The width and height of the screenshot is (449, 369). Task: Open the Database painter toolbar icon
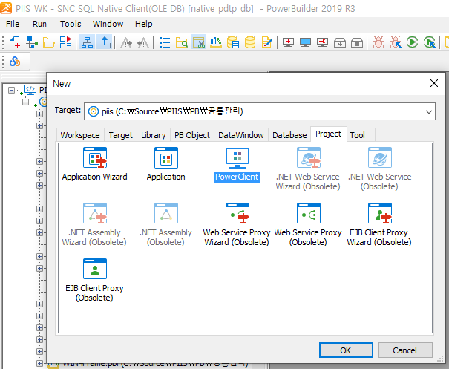point(250,42)
